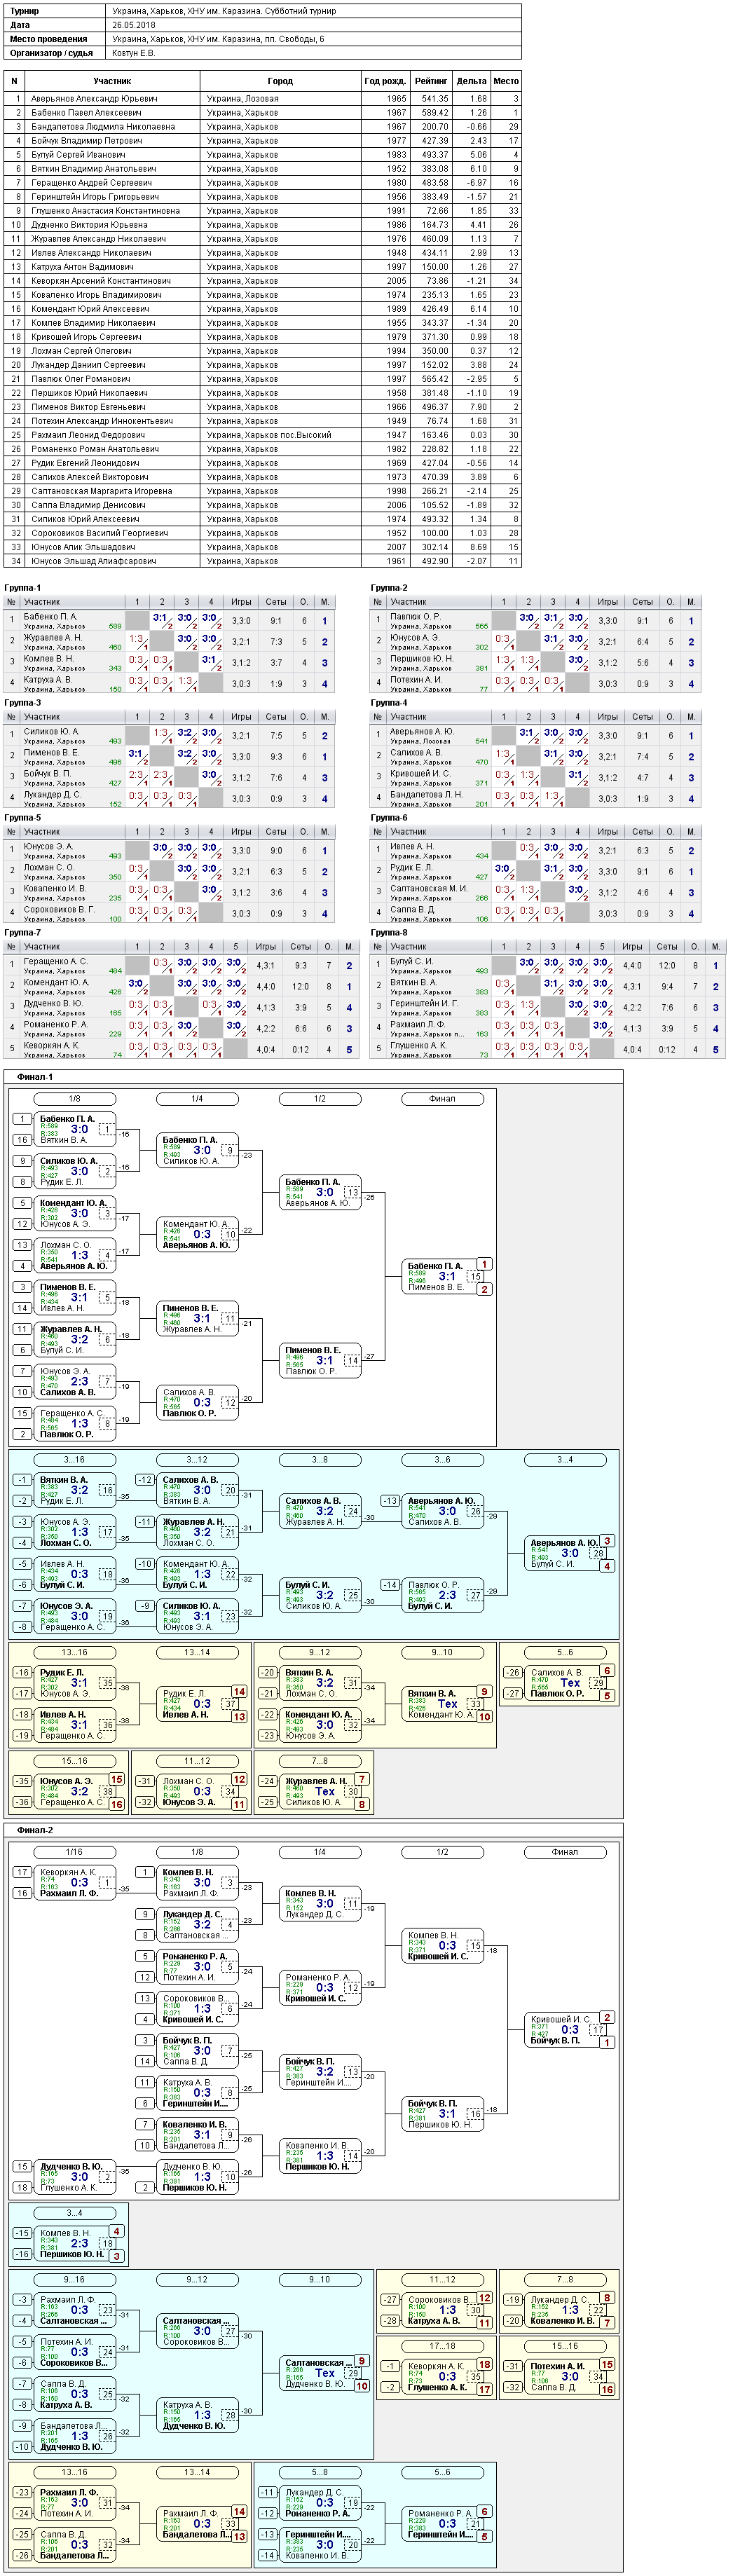Click the 'Группа-2' heading
Viewport: 733px width, 2576px height.
389,588
